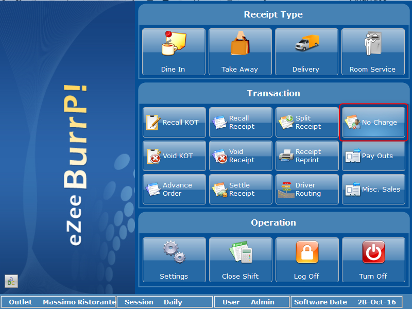Click the Recall KOT notepad icon
Image resolution: width=412 pixels, height=309 pixels.
(153, 123)
